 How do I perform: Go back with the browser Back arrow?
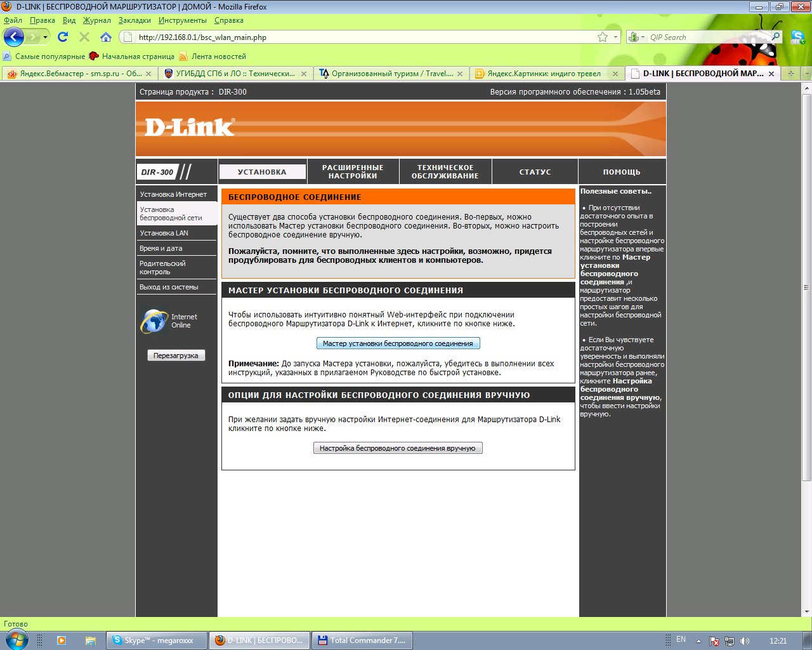coord(13,37)
